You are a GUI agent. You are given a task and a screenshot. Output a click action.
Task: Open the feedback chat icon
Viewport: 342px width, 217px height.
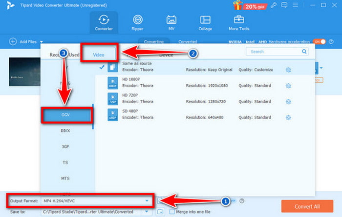(284, 5)
